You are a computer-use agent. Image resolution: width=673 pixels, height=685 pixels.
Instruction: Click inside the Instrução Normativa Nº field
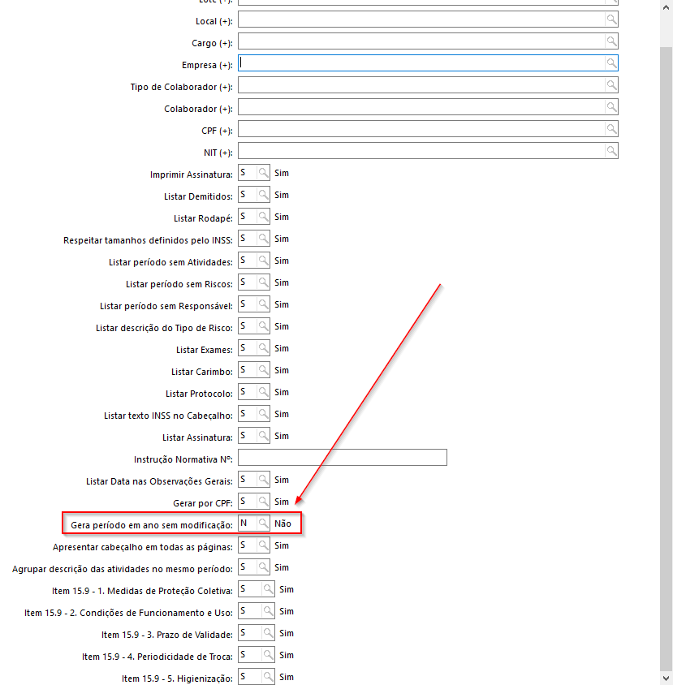click(x=342, y=458)
